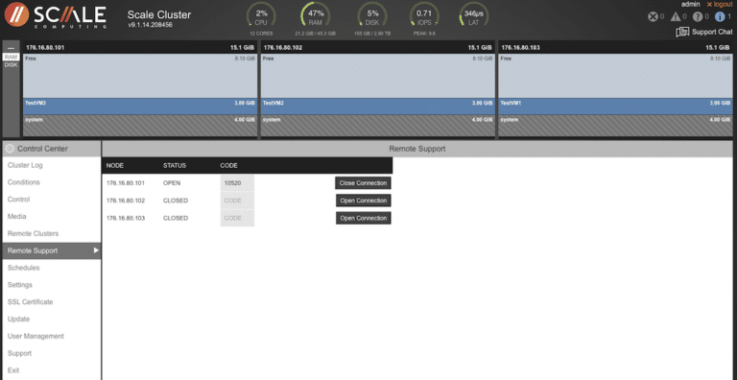Open the DISK usage gauge
Screen dimensions: 737x380
[372, 17]
